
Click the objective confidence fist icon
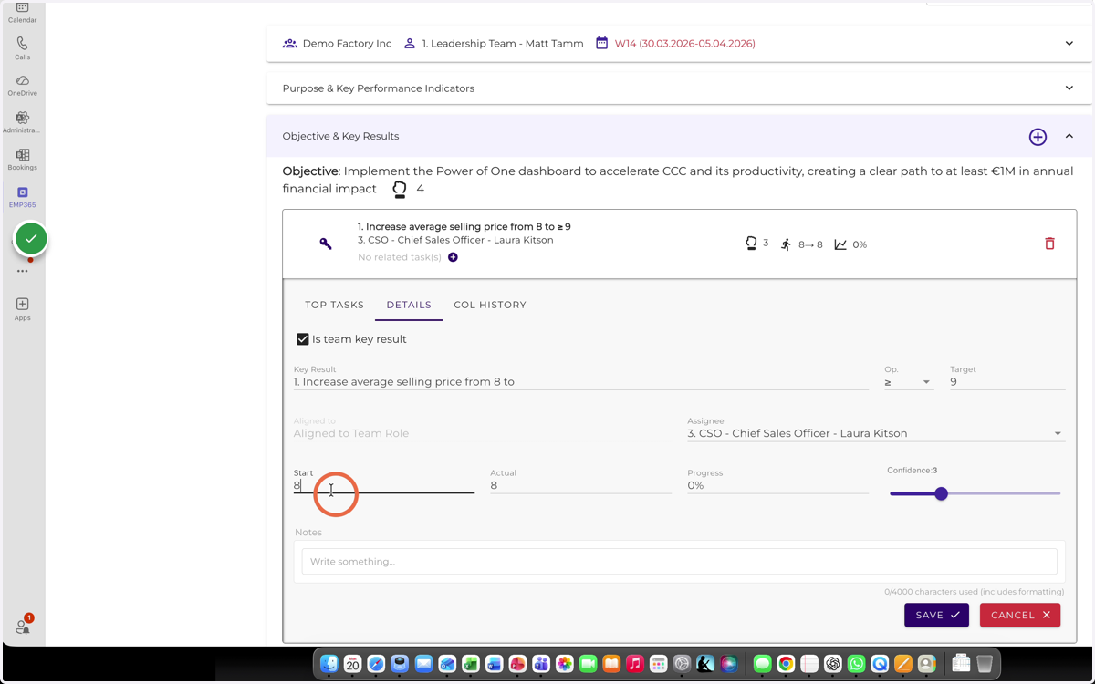400,189
